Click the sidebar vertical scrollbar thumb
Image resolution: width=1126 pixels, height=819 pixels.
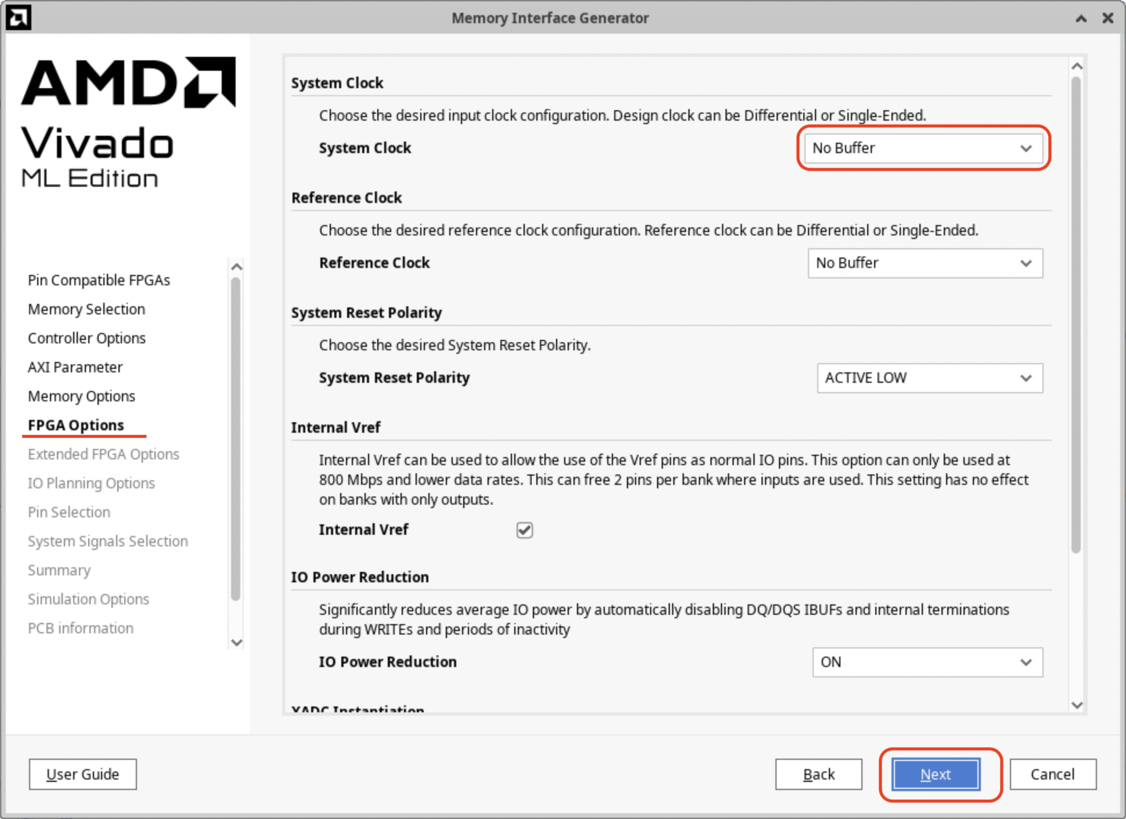click(x=236, y=438)
